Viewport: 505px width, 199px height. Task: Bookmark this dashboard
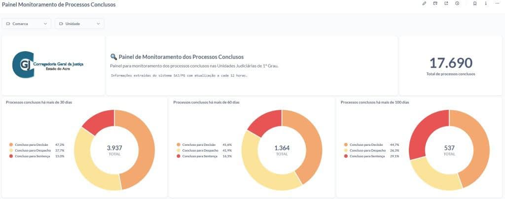[x=475, y=3]
